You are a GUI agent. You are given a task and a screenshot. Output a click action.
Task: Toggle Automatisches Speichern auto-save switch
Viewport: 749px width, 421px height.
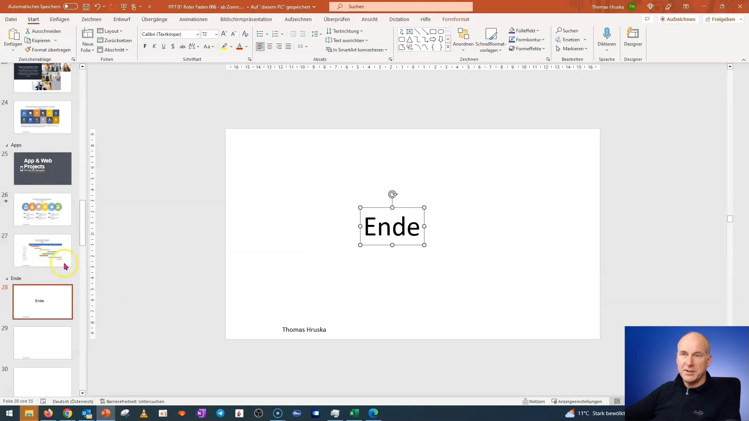coord(69,7)
